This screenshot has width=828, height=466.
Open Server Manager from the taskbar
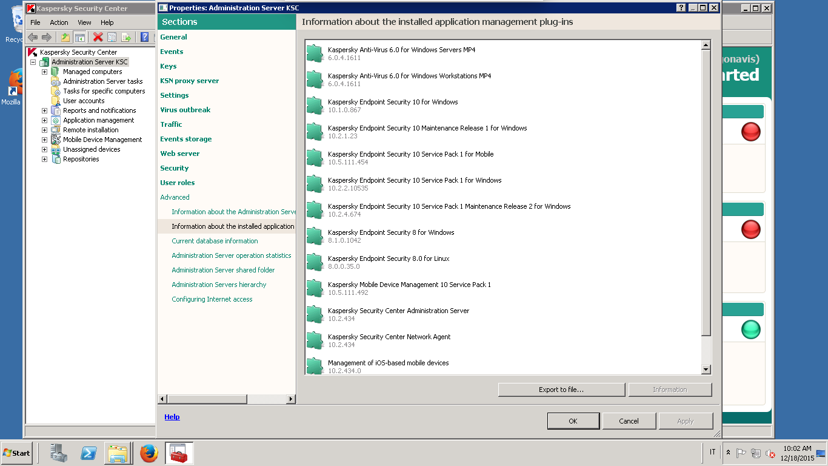[x=58, y=453]
